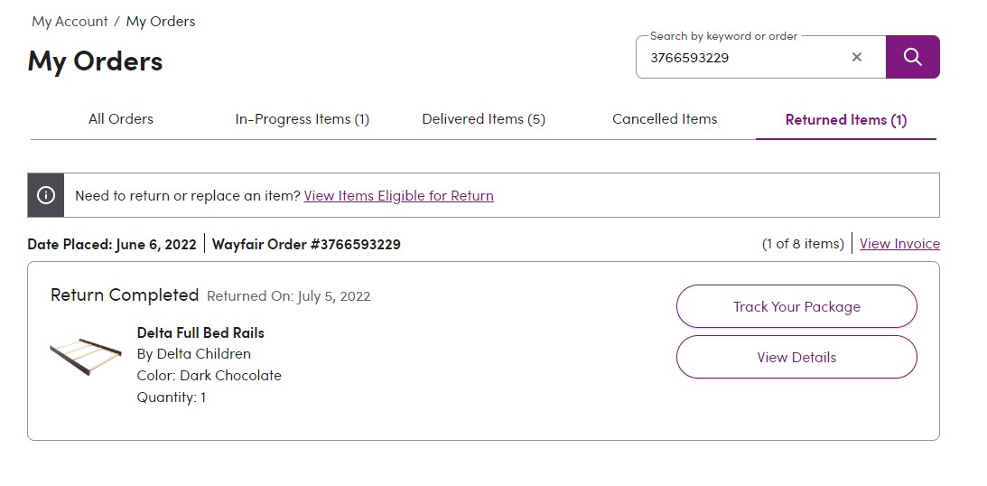Follow the View Items Eligible for Return link
The image size is (987, 486).
(398, 196)
